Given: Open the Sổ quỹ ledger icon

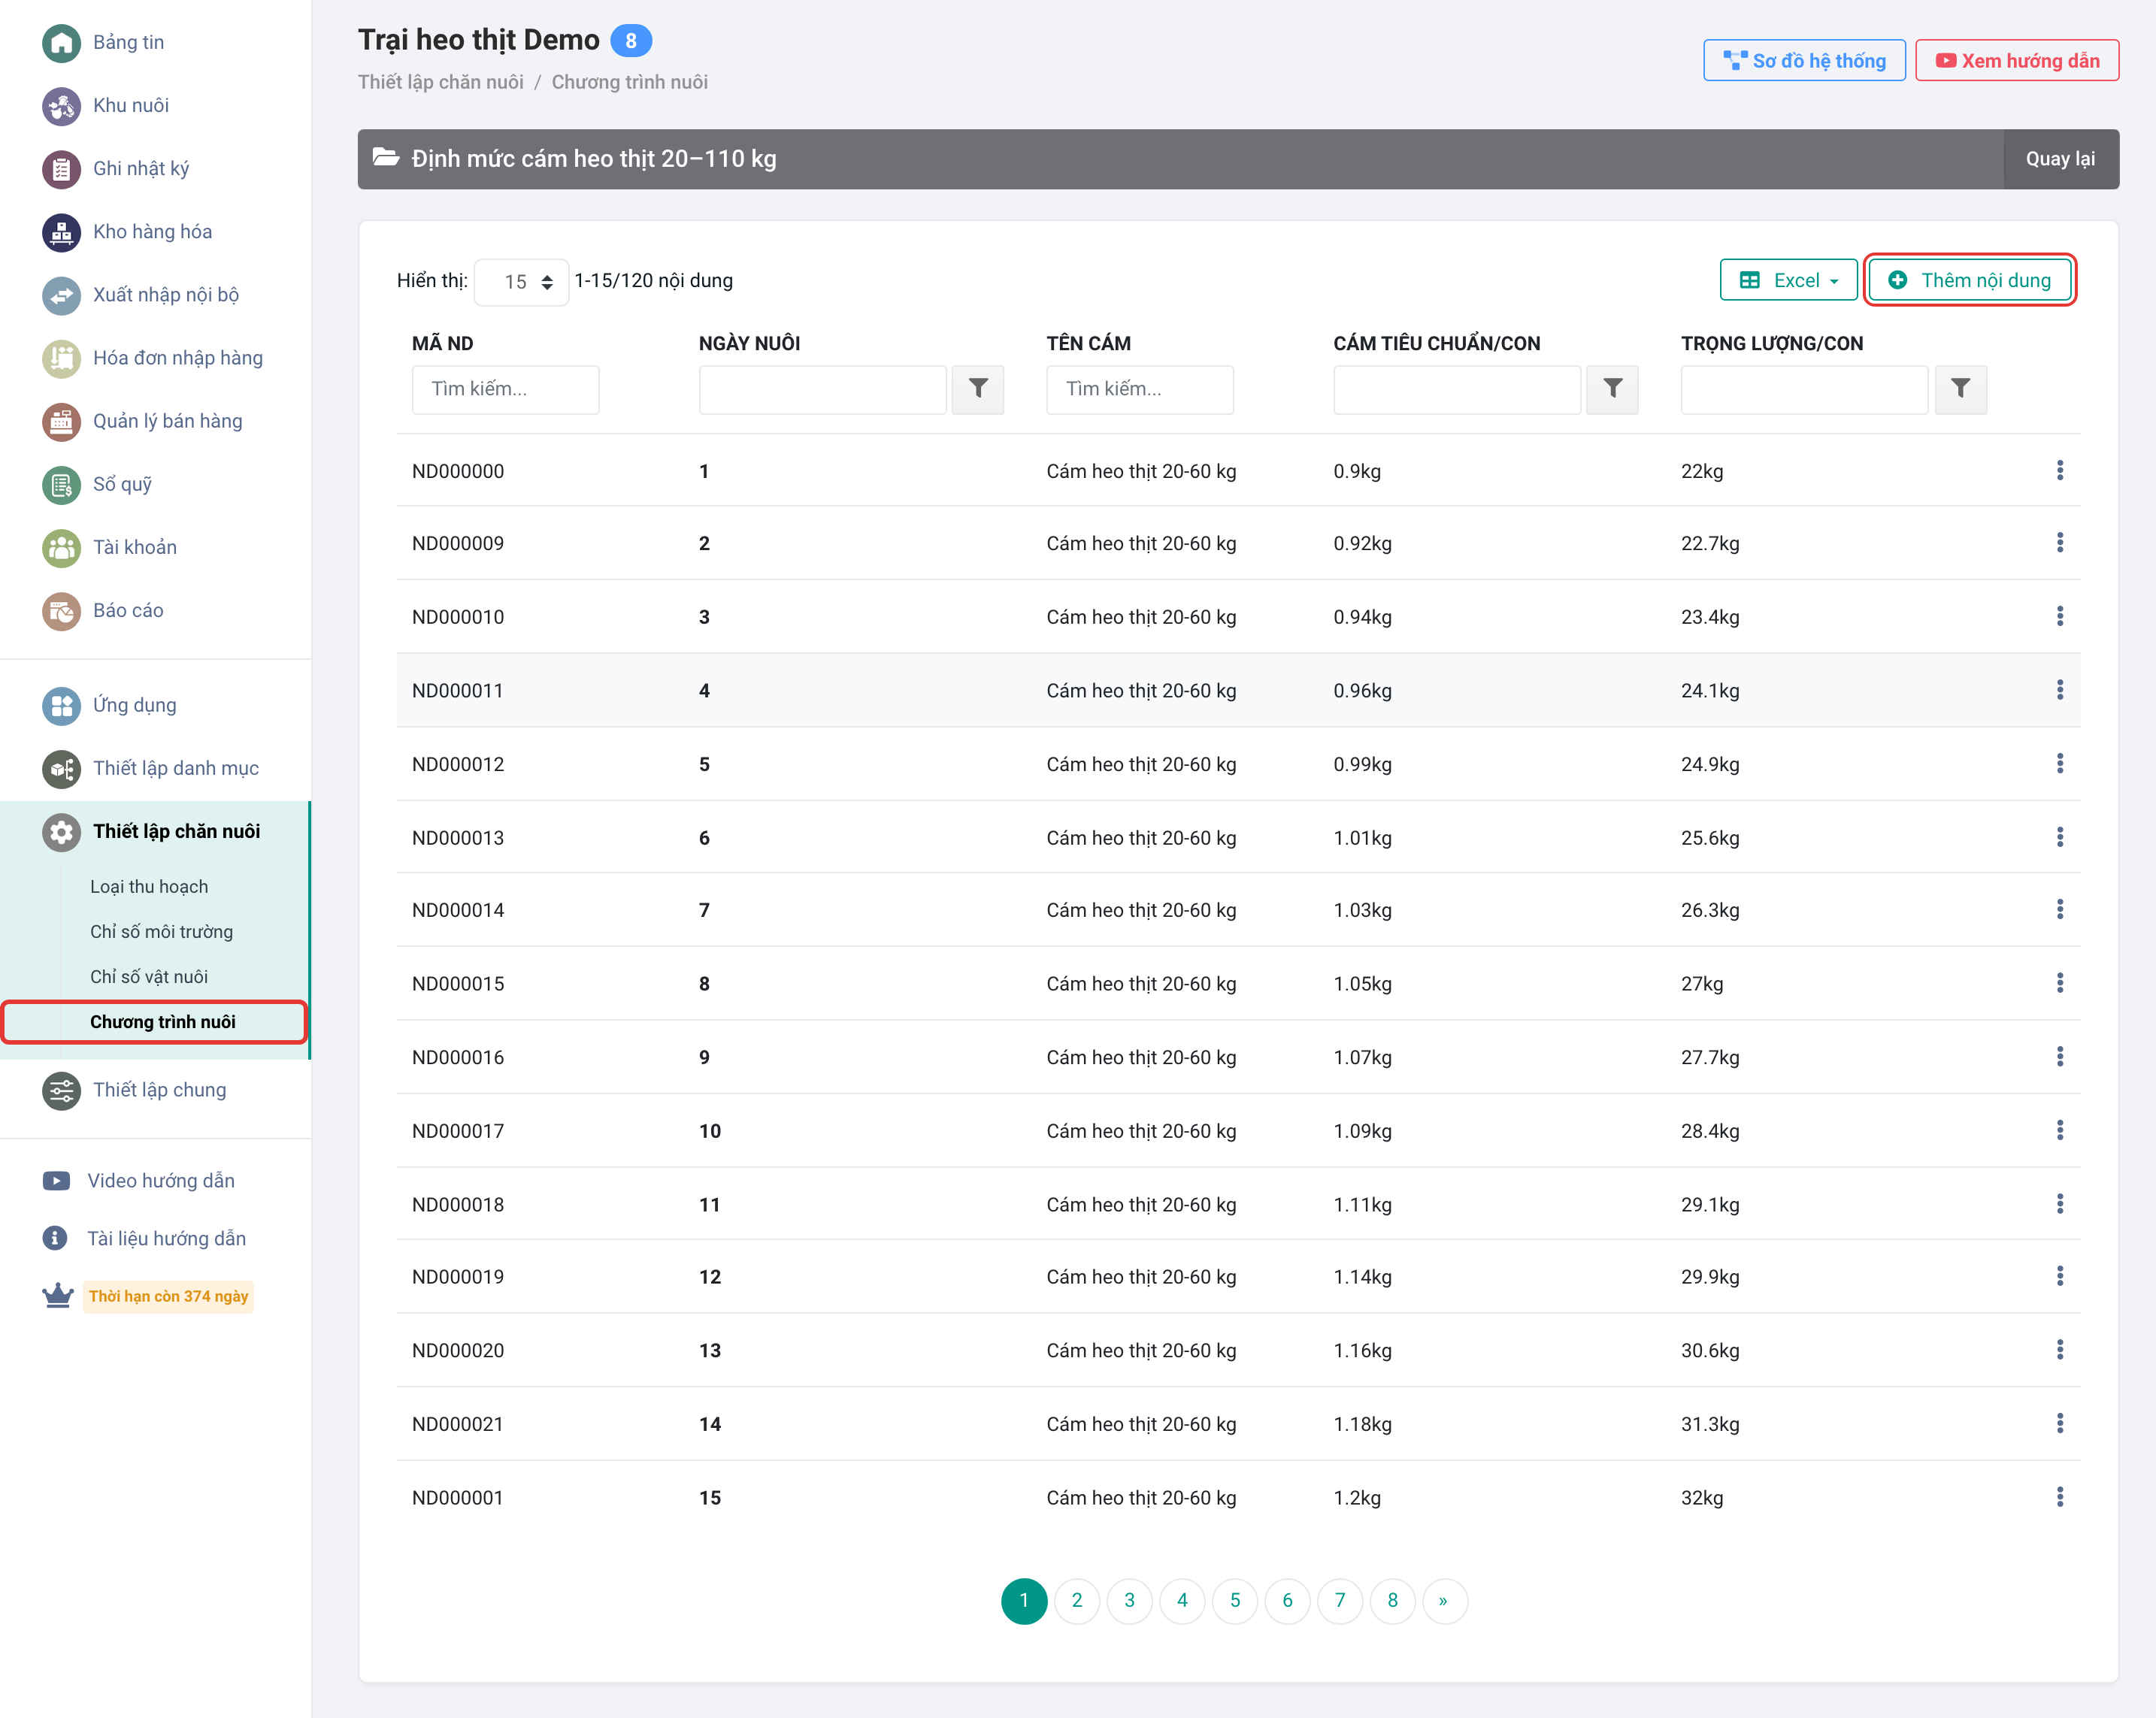Looking at the screenshot, I should point(61,484).
